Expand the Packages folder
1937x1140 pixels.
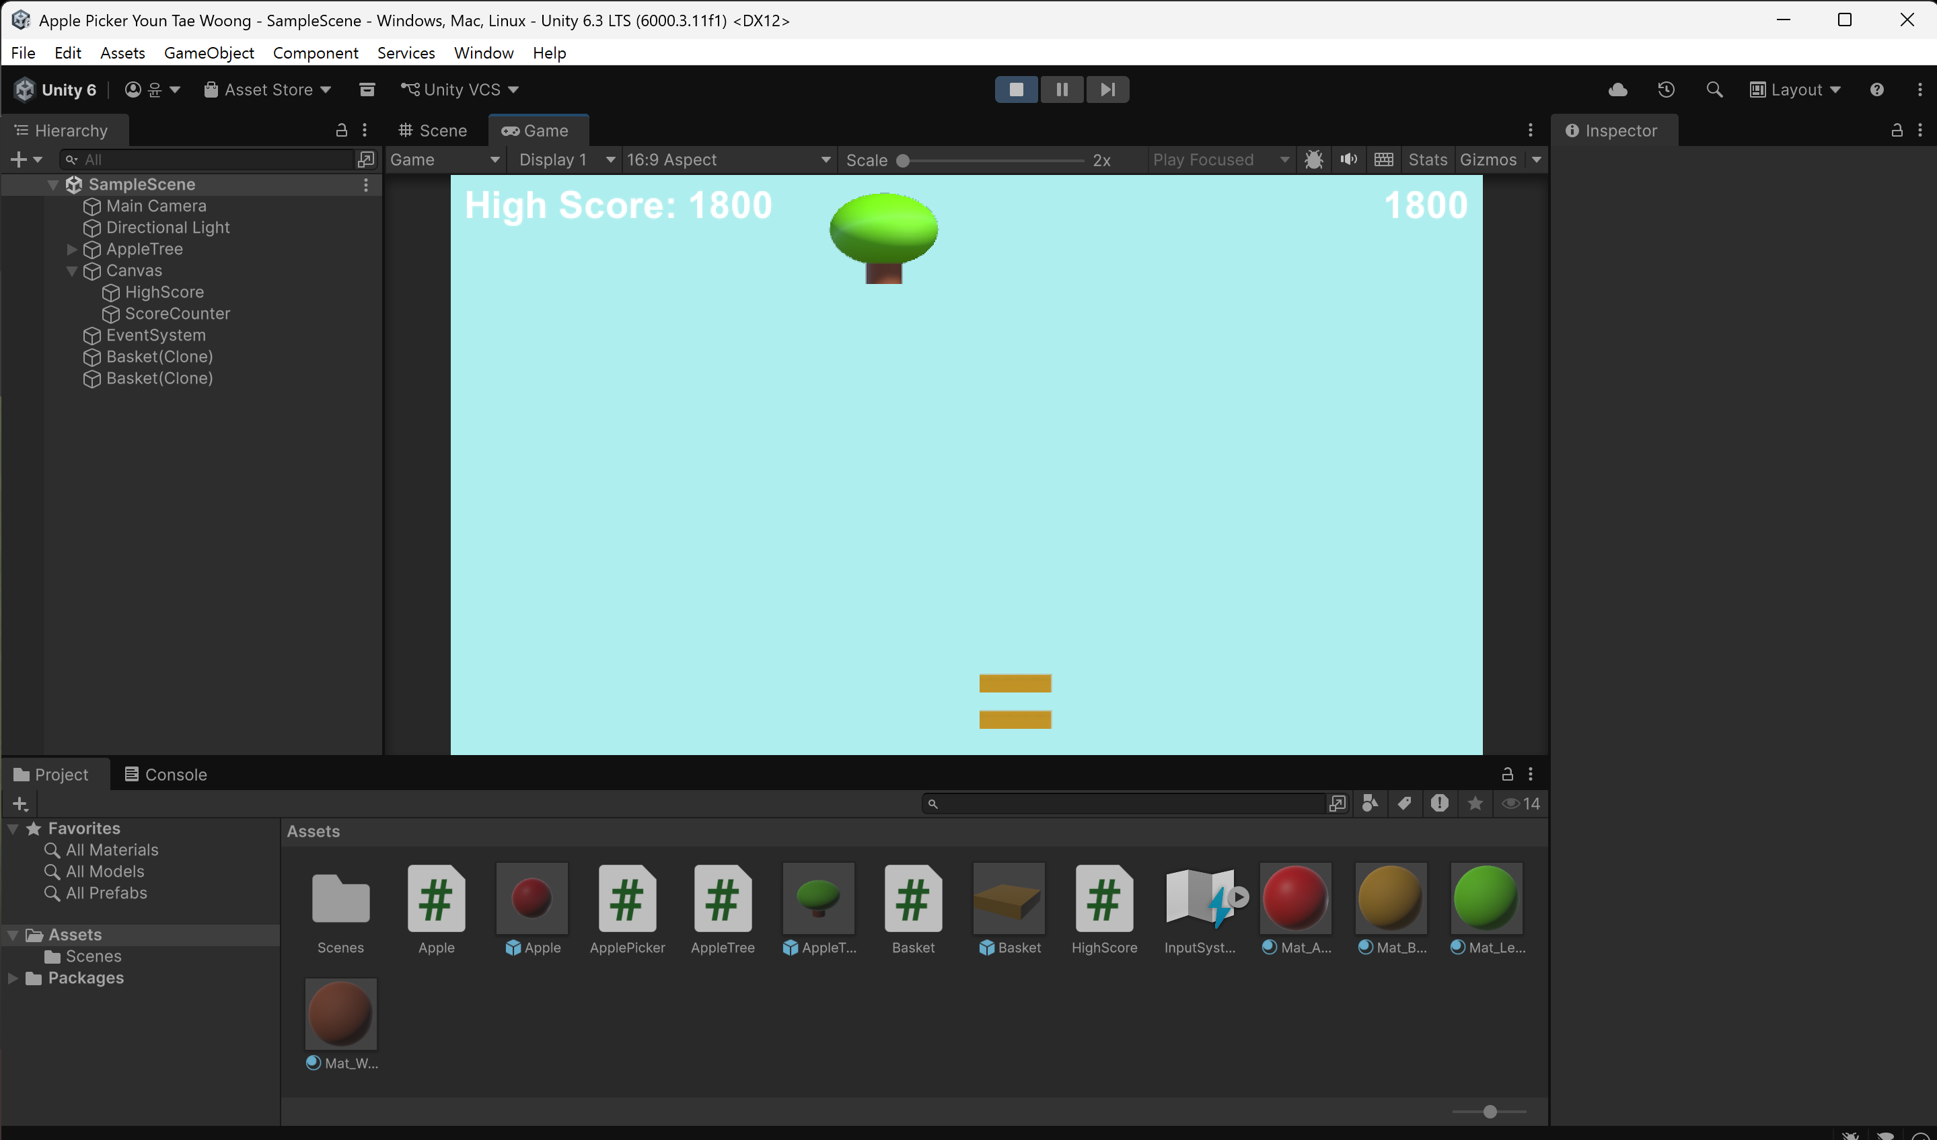click(13, 978)
